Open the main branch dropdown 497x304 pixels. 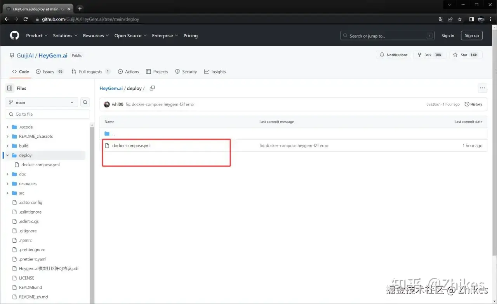tap(42, 102)
